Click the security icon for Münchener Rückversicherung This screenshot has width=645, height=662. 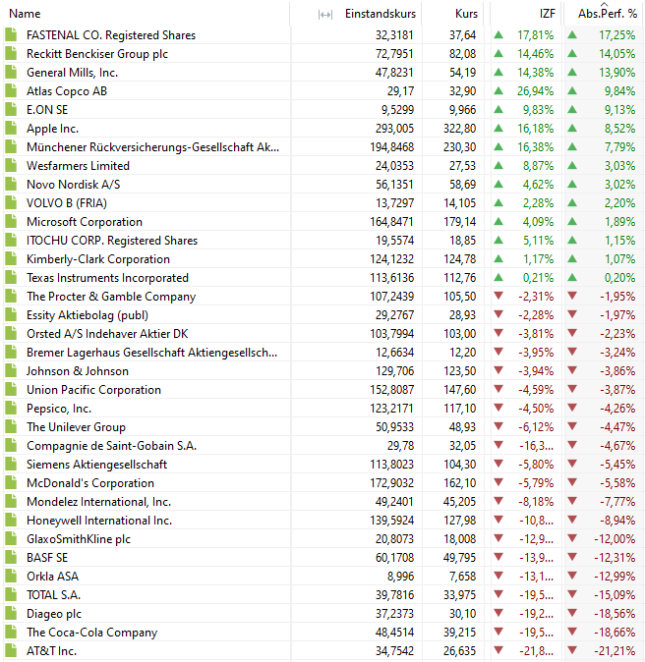(x=11, y=146)
